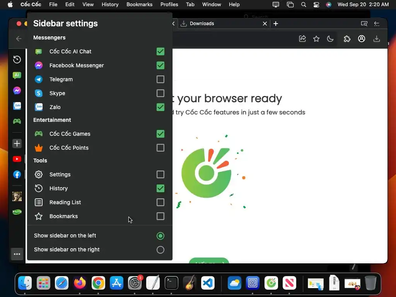Open Siri from the menu bar
Image resolution: width=396 pixels, height=297 pixels.
(329, 4)
